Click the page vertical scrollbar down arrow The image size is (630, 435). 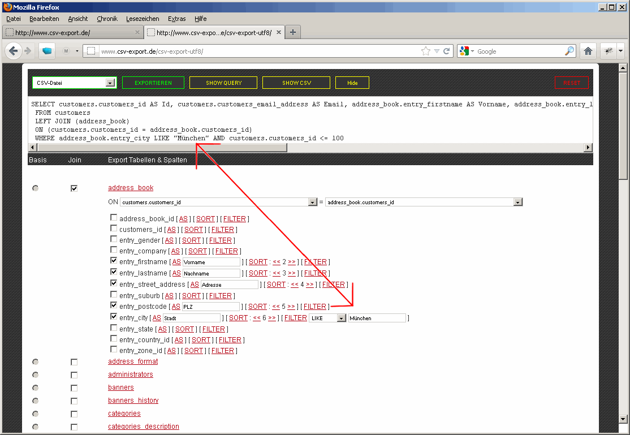(x=623, y=419)
